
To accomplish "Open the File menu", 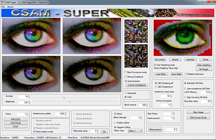I will [x=3, y=7].
